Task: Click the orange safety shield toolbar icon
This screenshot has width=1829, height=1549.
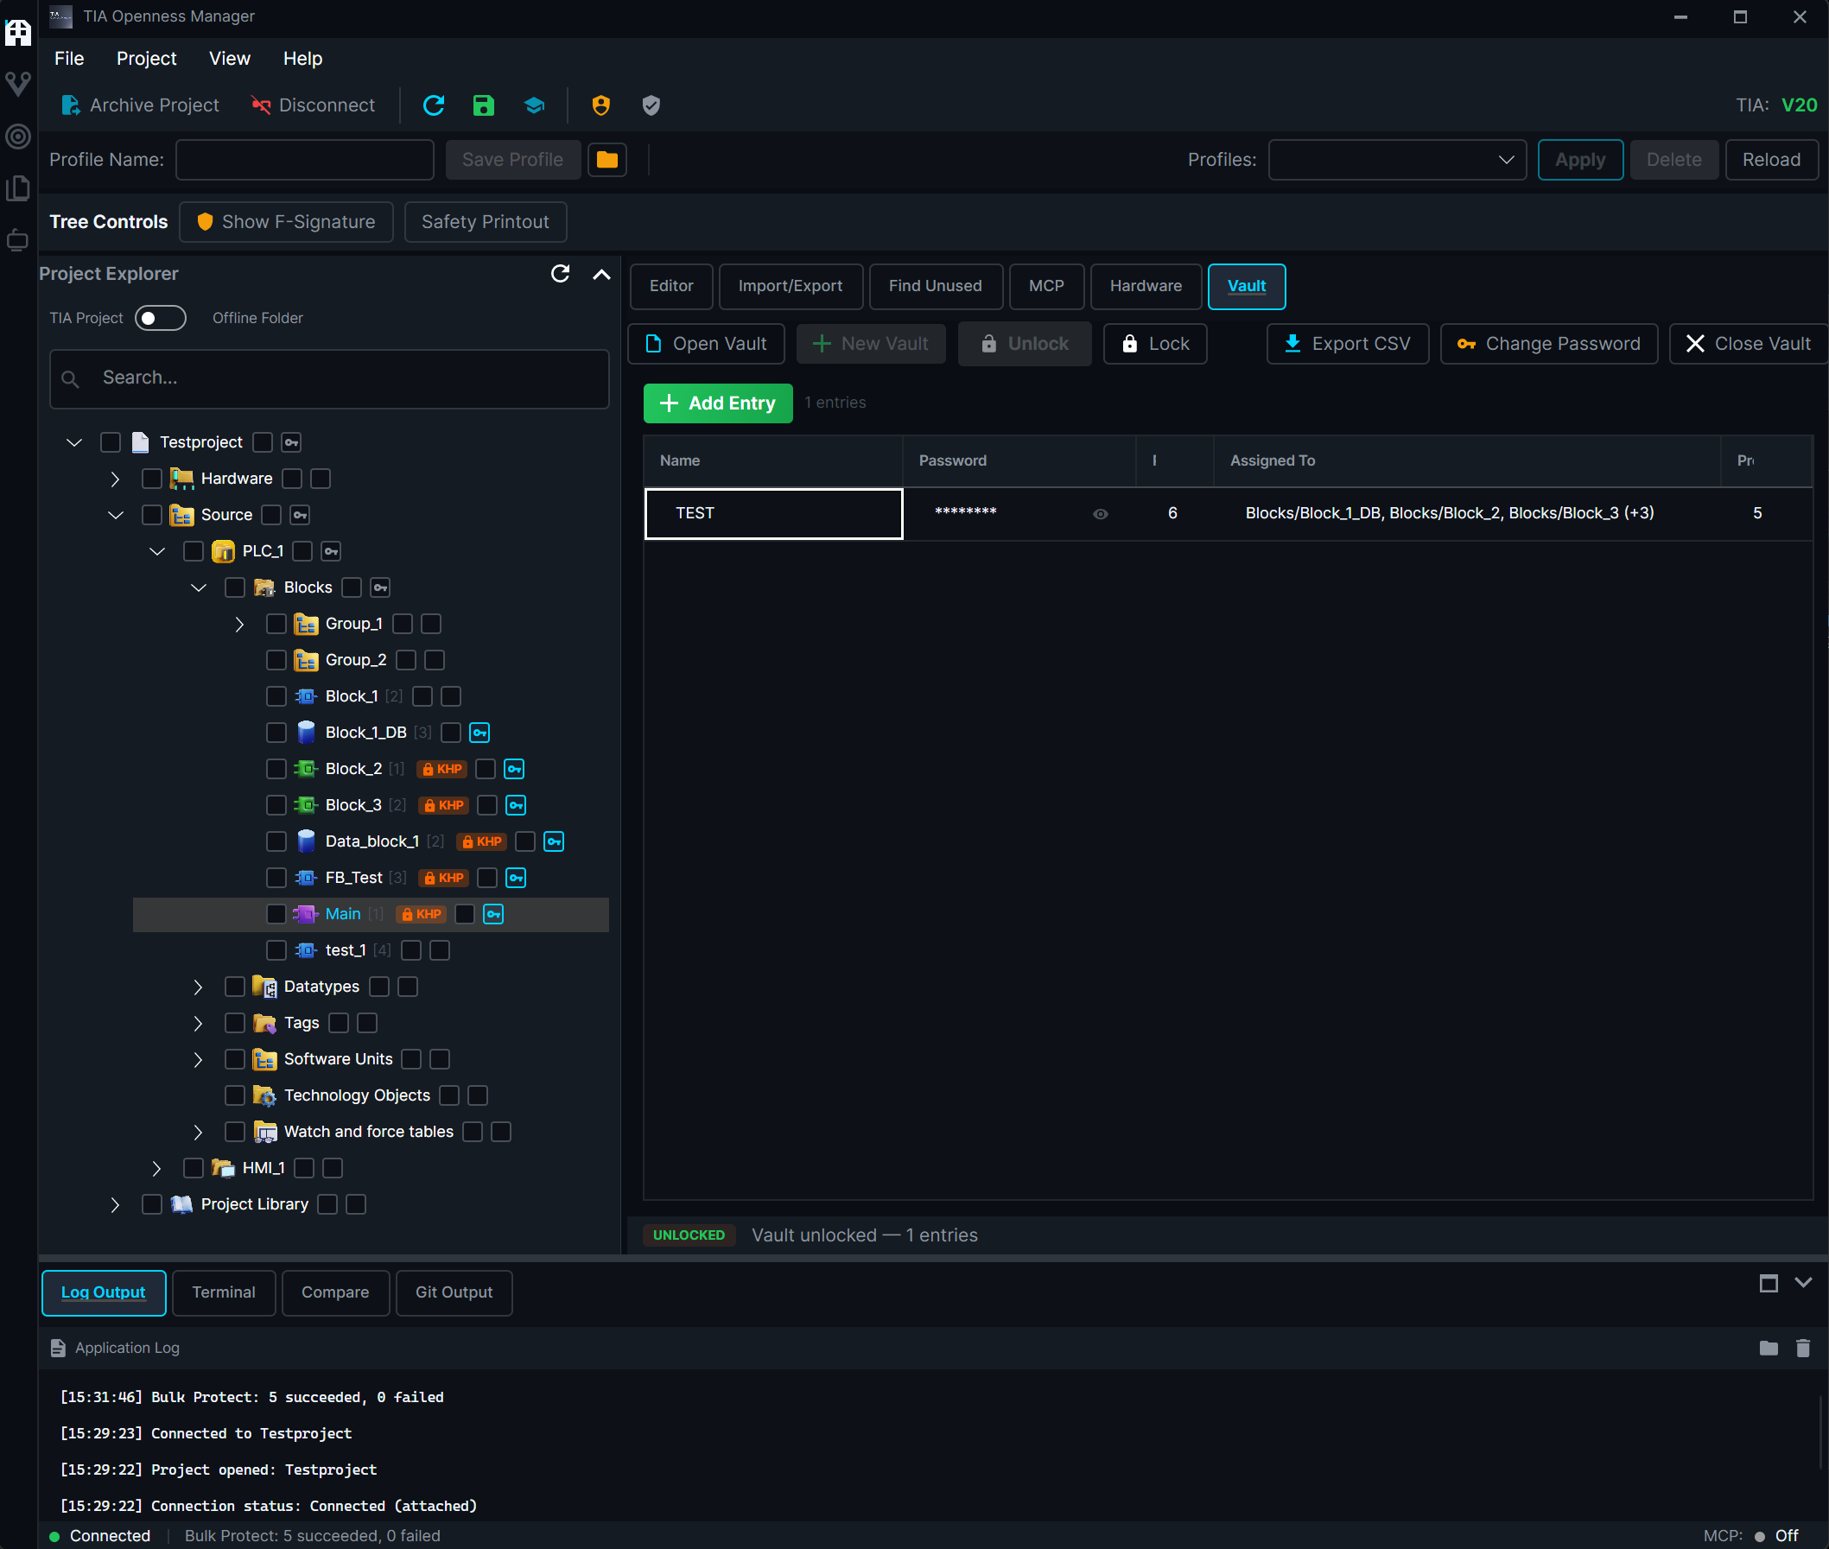Action: click(x=600, y=105)
